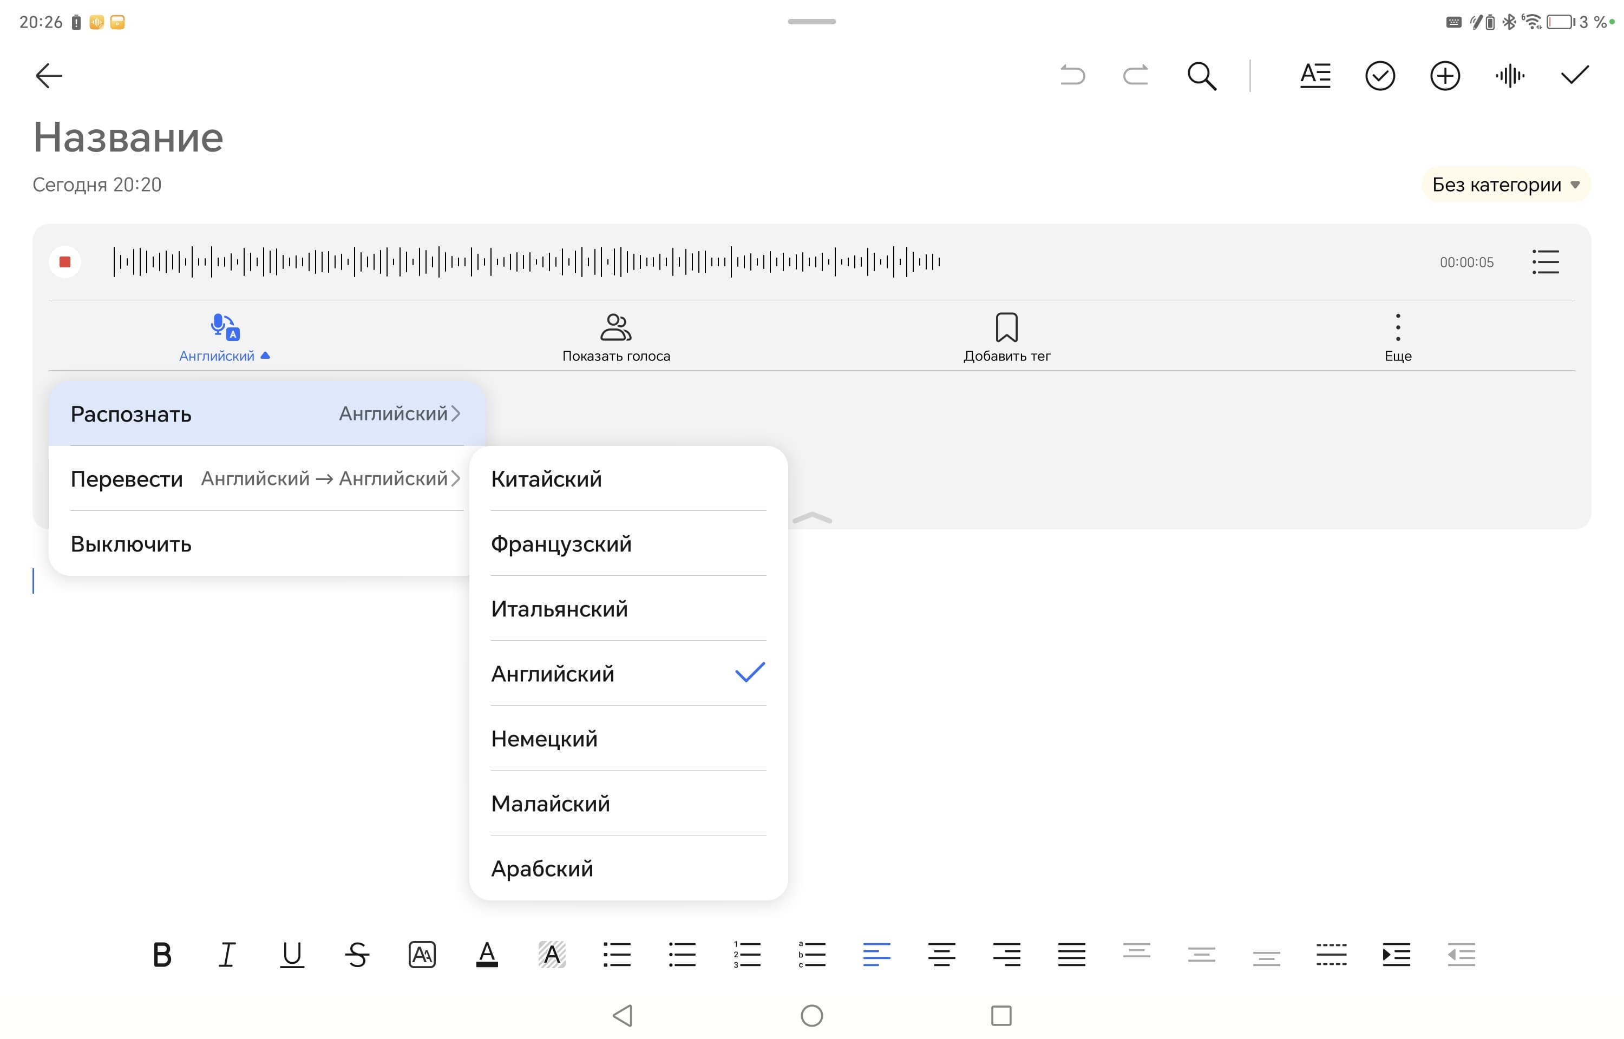Toggle strikethrough formatting

[357, 955]
